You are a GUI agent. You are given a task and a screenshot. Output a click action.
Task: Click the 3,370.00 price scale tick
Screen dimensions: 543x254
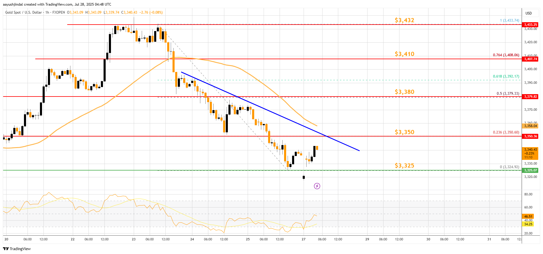pyautogui.click(x=531, y=110)
